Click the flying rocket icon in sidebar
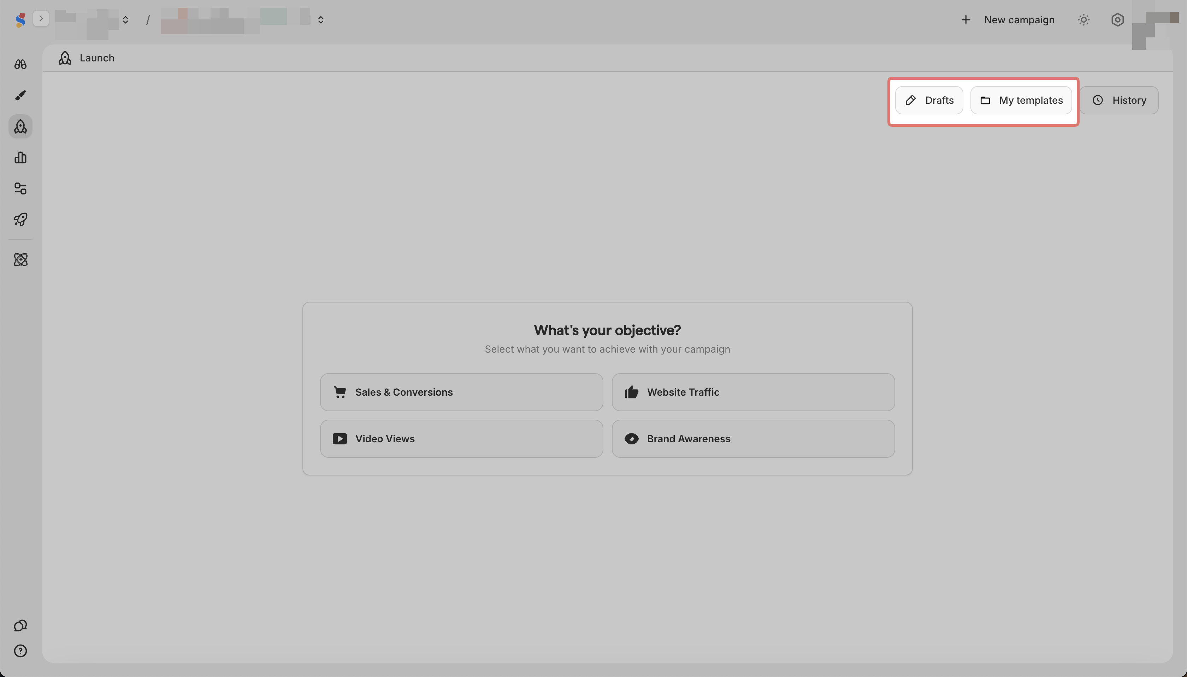 click(x=20, y=219)
